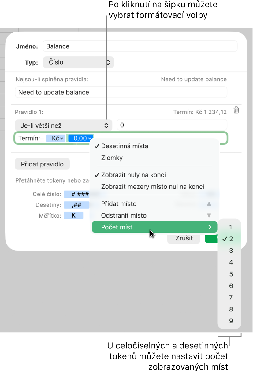Select the # ### integer token
Screen dimensions: 253x372
(76, 194)
